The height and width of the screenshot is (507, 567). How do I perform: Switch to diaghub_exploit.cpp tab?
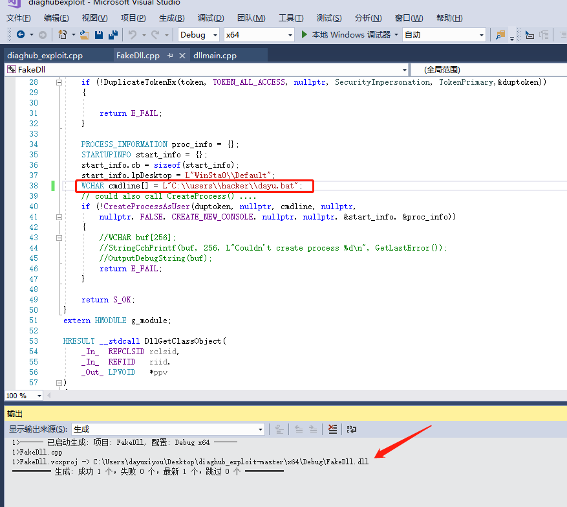point(45,56)
